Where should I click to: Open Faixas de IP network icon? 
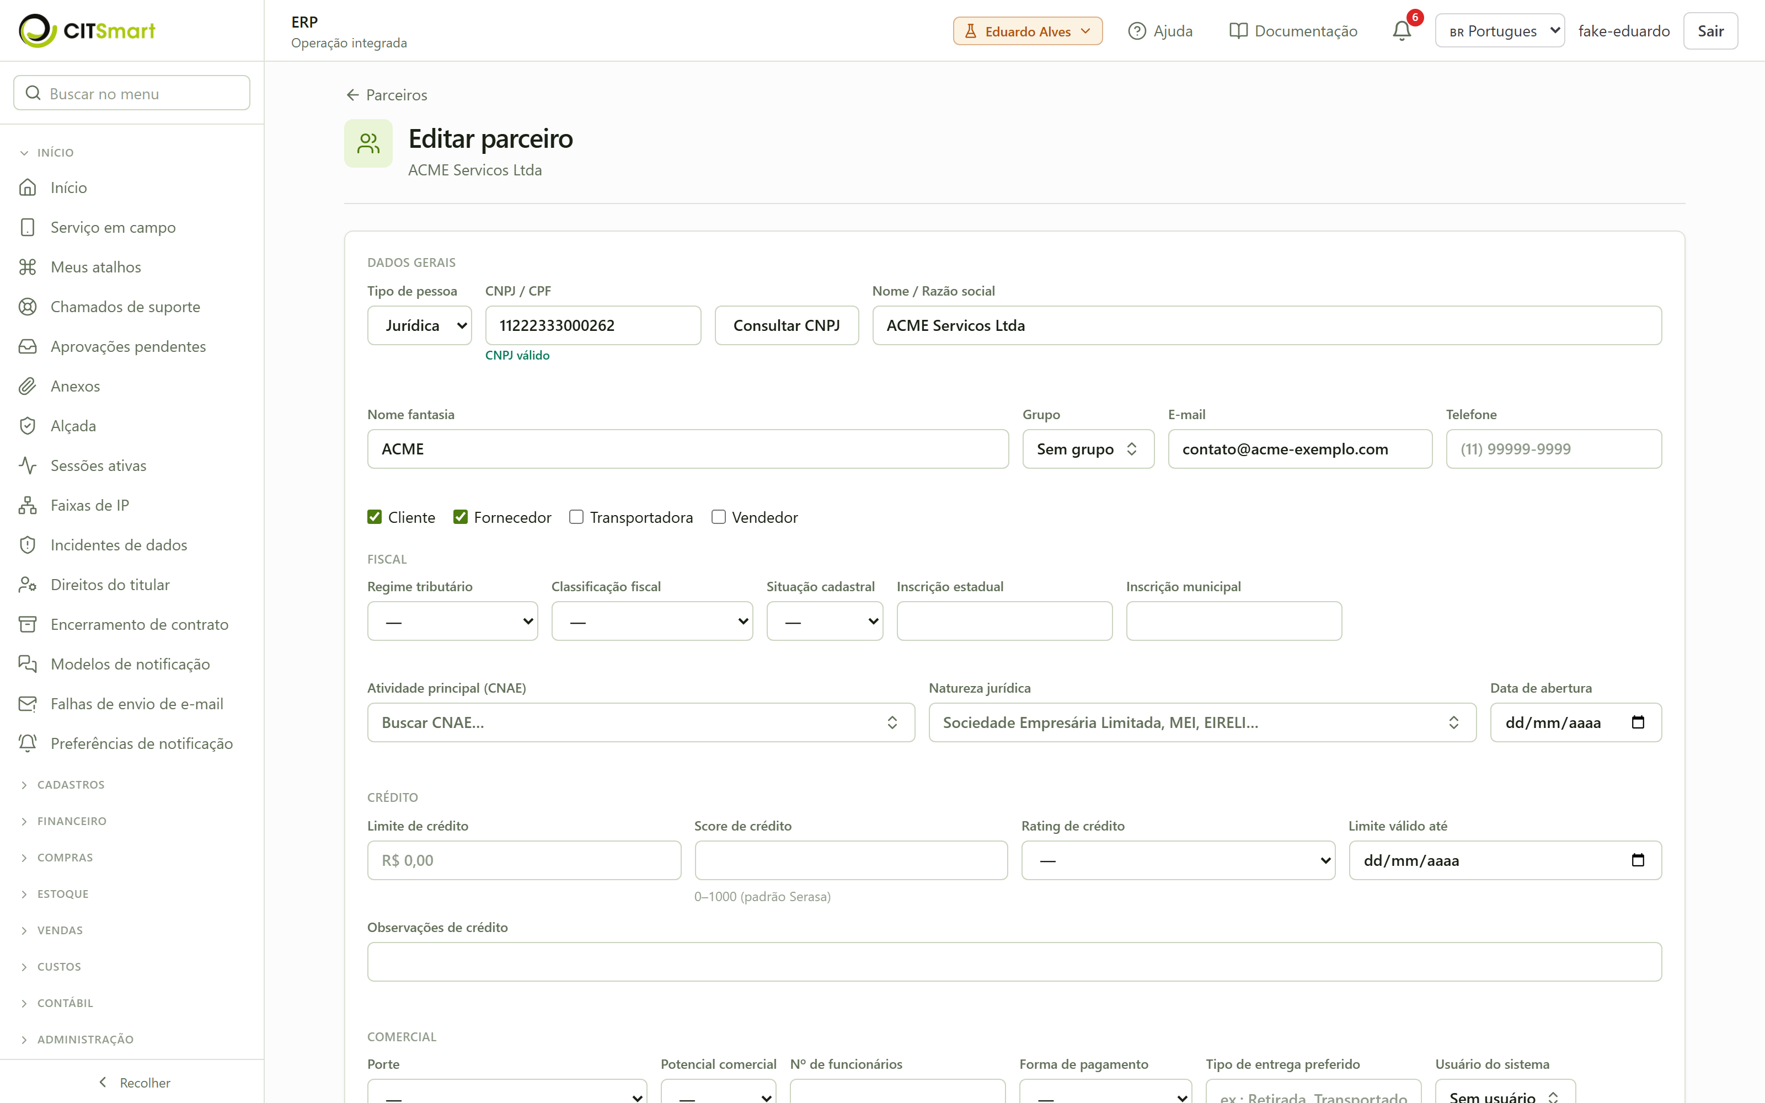(28, 506)
